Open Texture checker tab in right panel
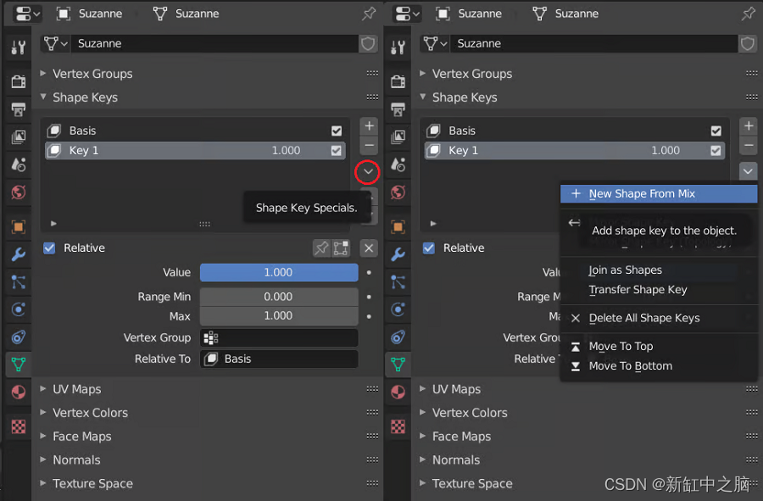Viewport: 763px width, 501px height. click(x=398, y=426)
